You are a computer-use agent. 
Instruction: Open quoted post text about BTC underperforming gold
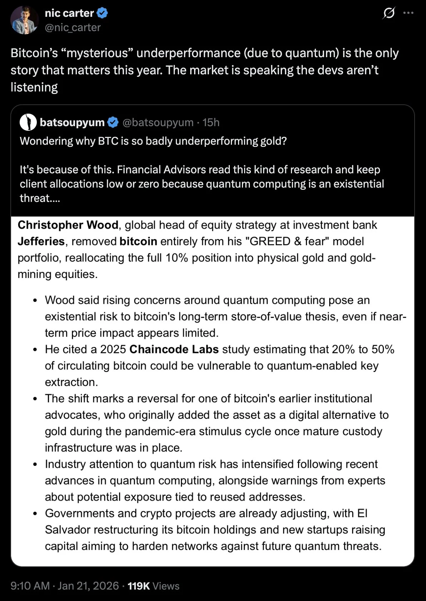[x=153, y=141]
